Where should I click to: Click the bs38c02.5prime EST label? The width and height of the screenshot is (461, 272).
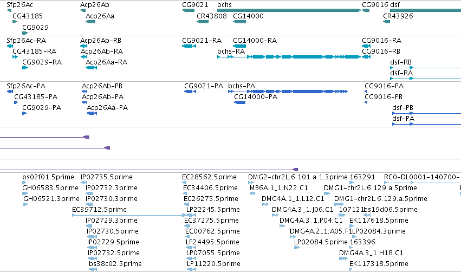click(x=115, y=264)
